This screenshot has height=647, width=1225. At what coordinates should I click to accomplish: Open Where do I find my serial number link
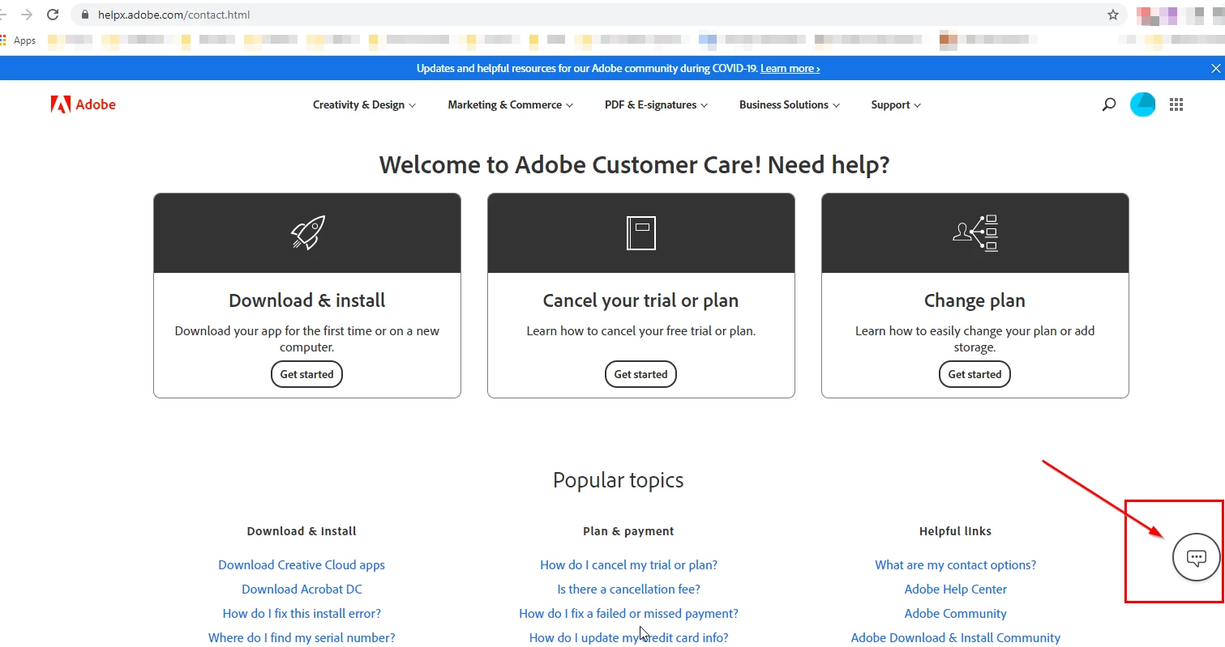click(x=302, y=638)
